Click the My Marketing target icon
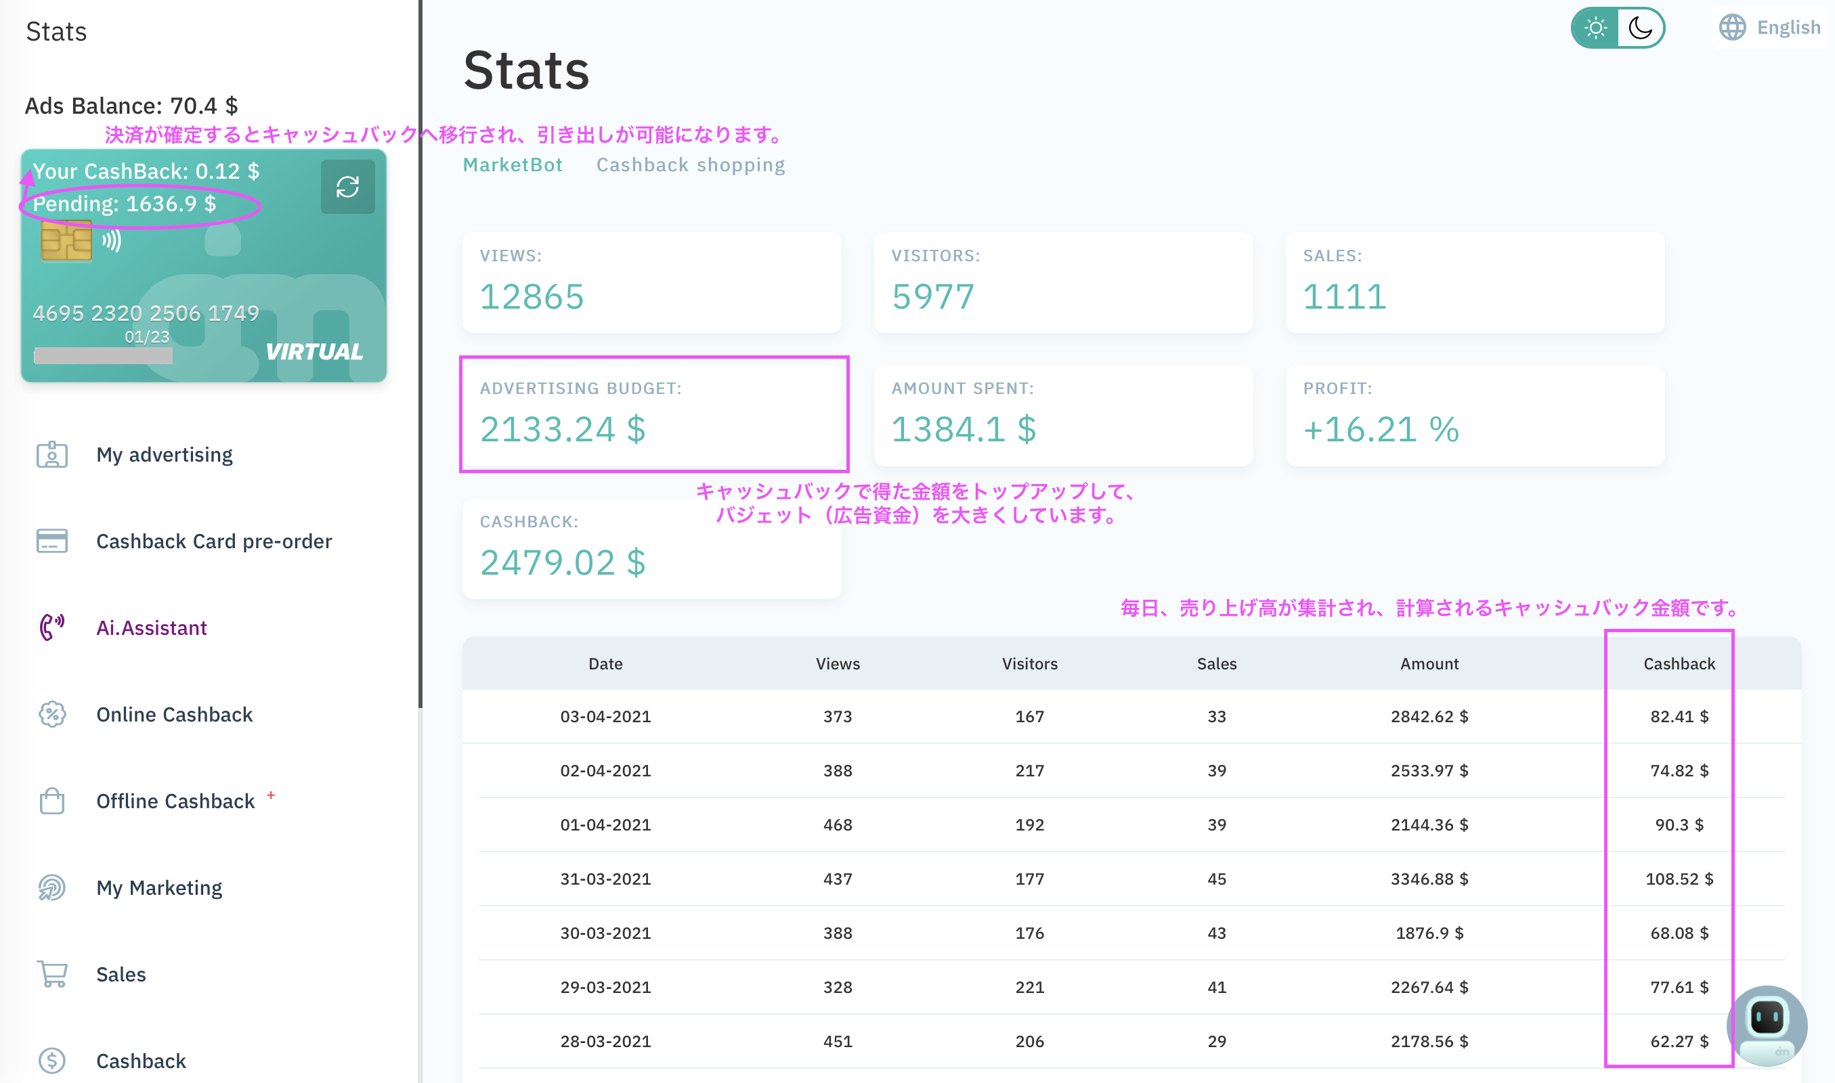Screen dimensions: 1835x1083 tap(52, 887)
